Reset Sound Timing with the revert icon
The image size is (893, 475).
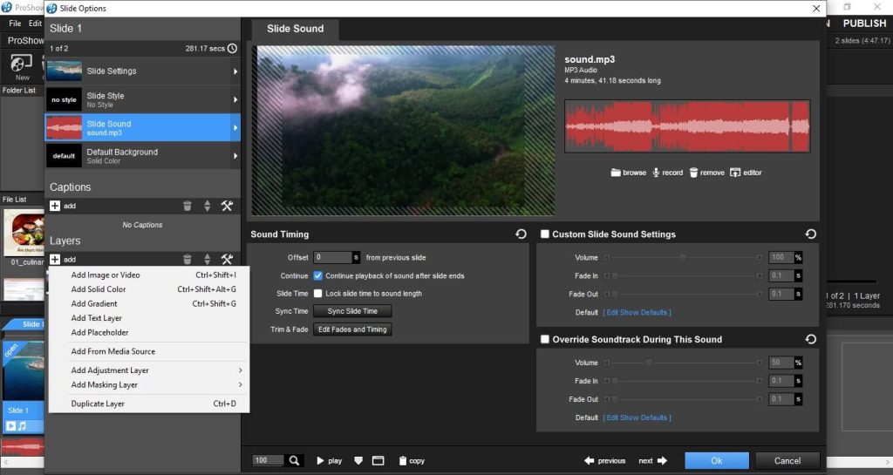521,234
